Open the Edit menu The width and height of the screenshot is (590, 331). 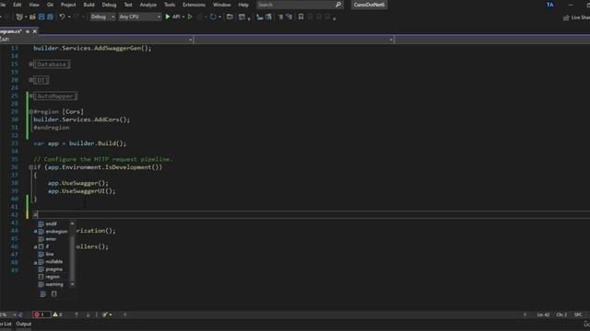click(x=18, y=5)
